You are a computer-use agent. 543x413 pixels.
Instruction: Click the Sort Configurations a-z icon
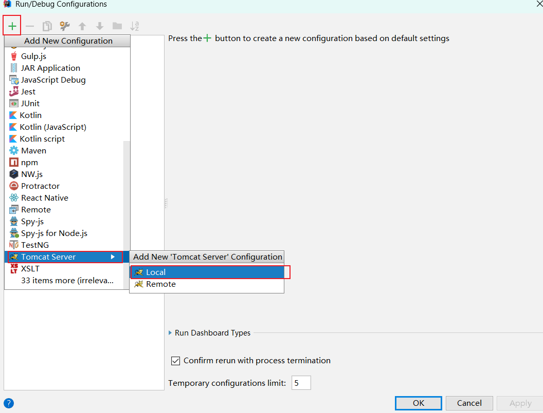click(135, 26)
